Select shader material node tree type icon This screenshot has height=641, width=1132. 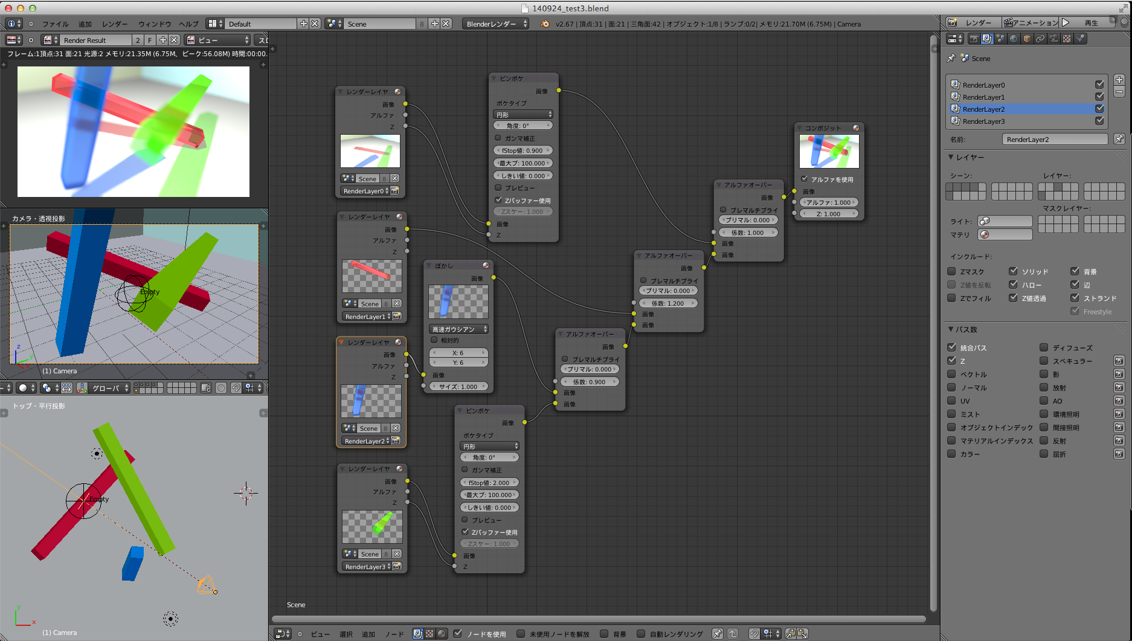coord(442,634)
